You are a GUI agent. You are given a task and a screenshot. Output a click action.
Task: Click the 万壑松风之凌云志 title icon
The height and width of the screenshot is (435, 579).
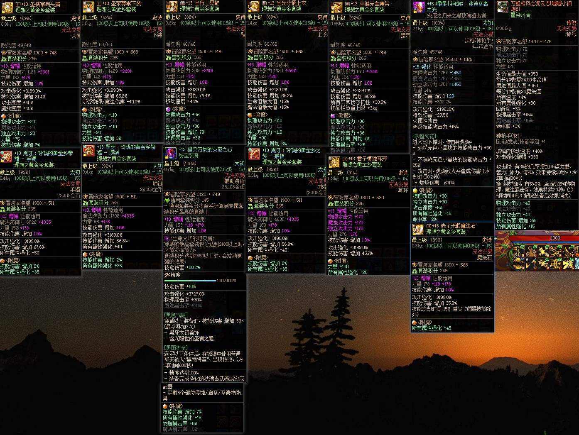coord(503,7)
